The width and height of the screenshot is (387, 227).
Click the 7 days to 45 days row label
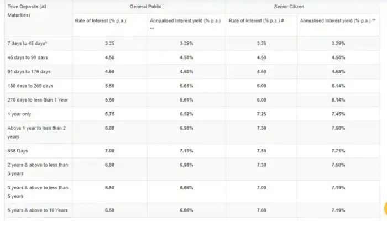27,43
